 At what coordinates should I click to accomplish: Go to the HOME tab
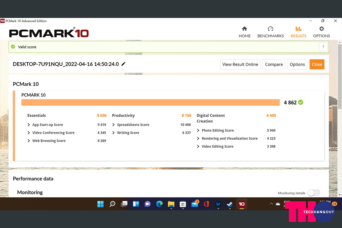[x=245, y=32]
